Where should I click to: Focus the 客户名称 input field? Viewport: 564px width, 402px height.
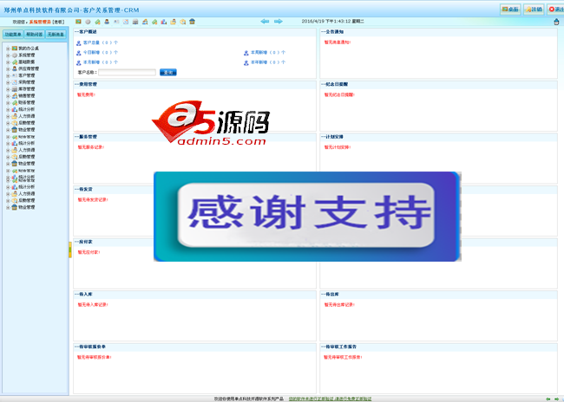coord(127,73)
